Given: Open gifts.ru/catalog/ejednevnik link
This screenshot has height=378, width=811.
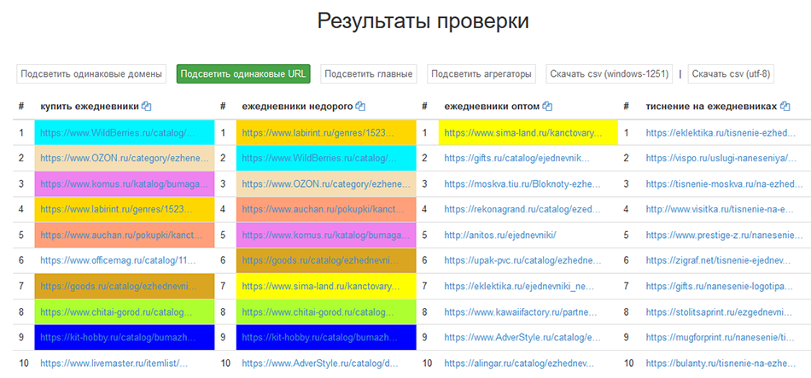Looking at the screenshot, I should [516, 158].
